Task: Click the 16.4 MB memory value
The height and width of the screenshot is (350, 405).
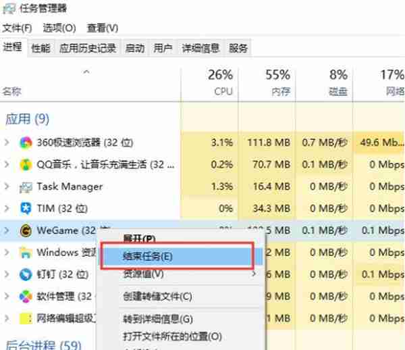Action: (x=271, y=186)
